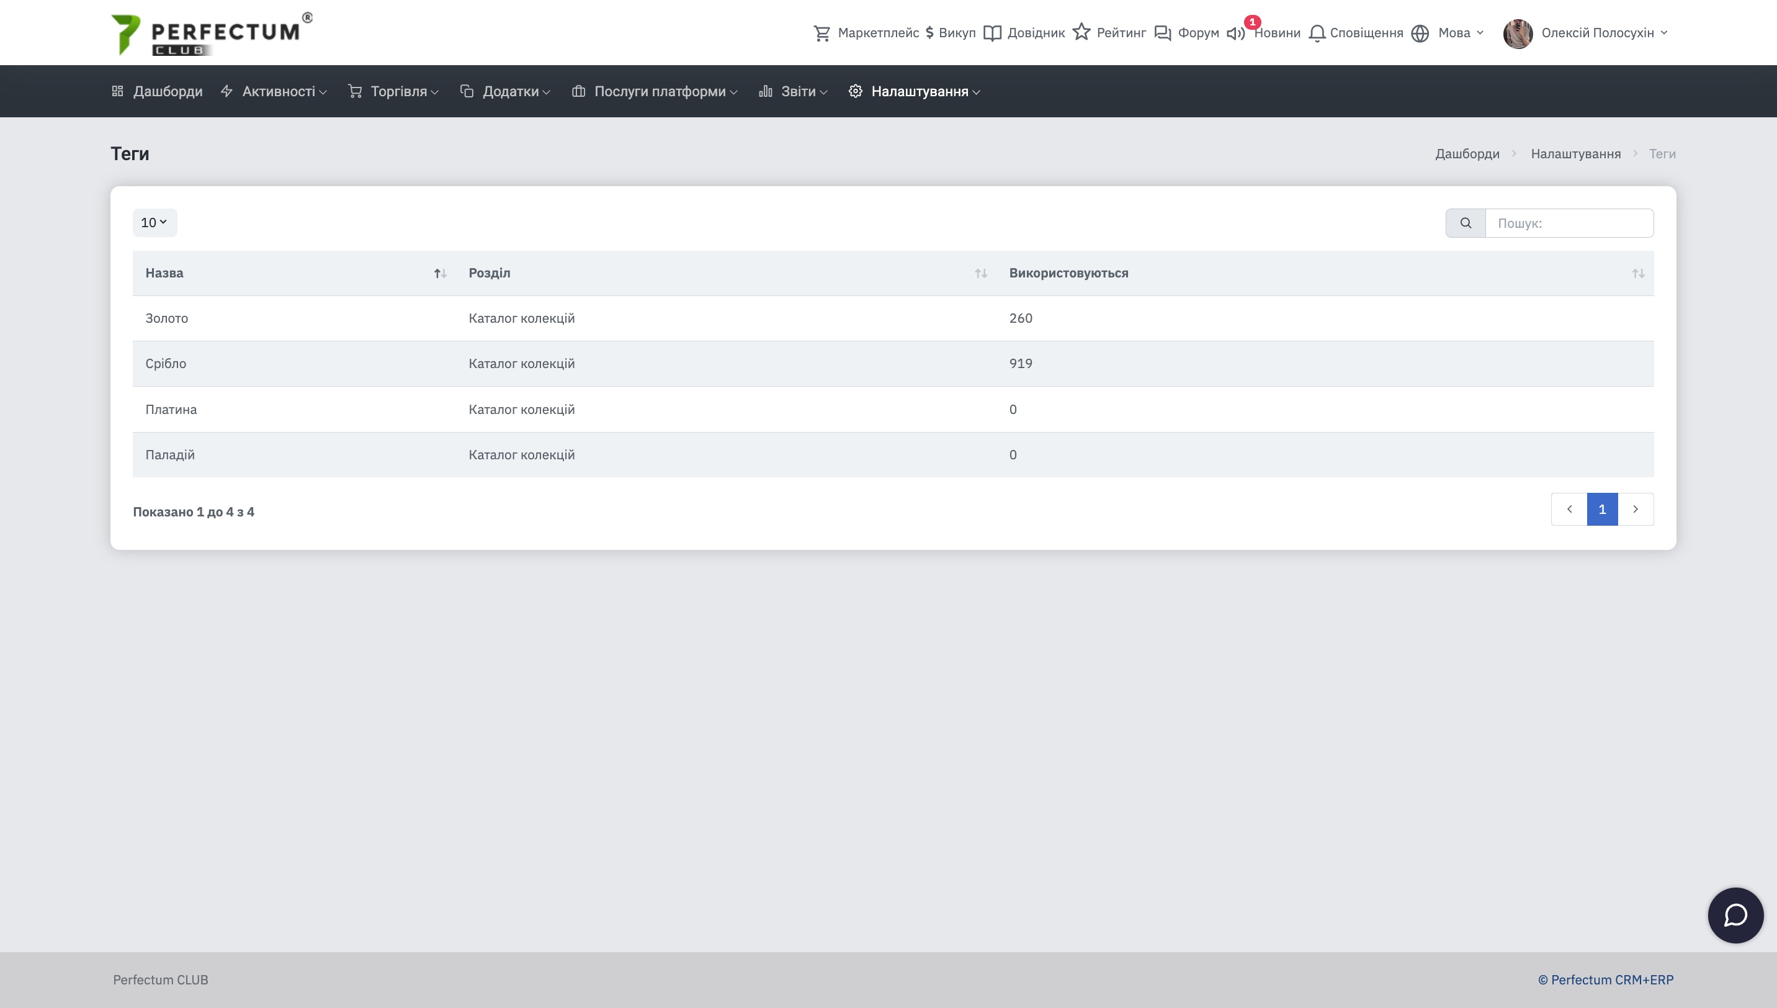This screenshot has width=1777, height=1008.
Task: Open Олексій Полосухін user menu
Action: click(x=1596, y=32)
